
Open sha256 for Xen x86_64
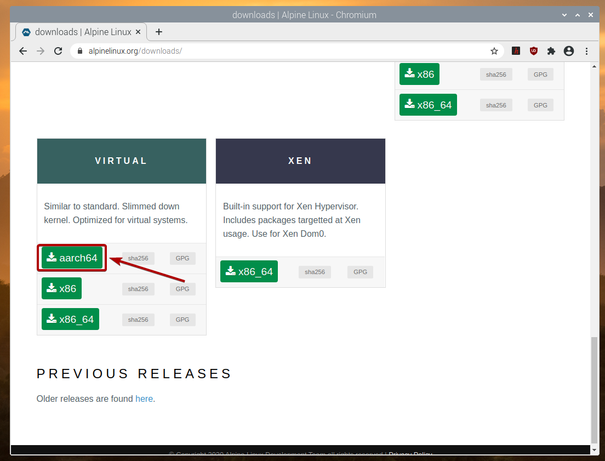(x=315, y=272)
